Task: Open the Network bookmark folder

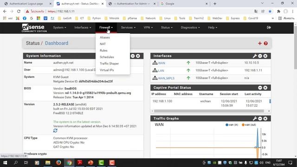Action: 148,19
